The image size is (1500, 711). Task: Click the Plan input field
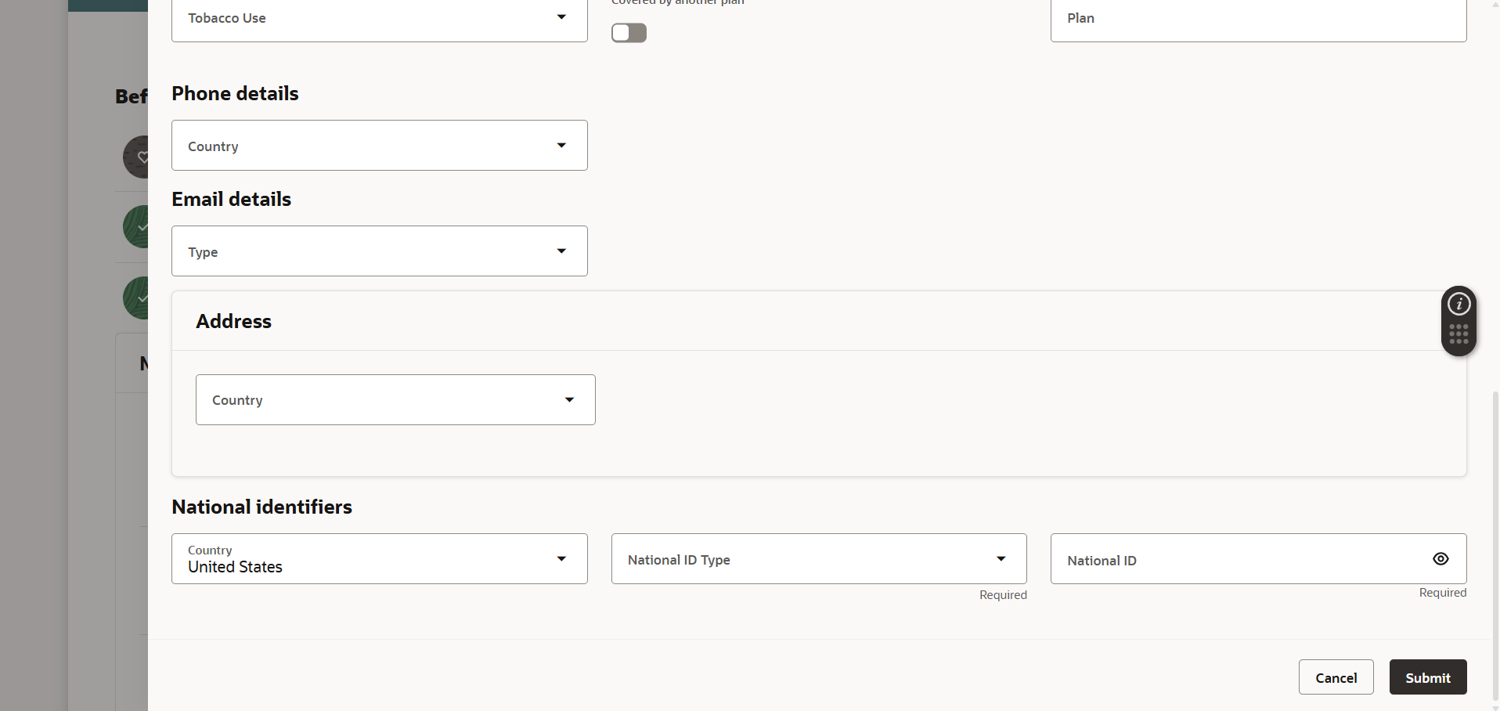pyautogui.click(x=1258, y=18)
